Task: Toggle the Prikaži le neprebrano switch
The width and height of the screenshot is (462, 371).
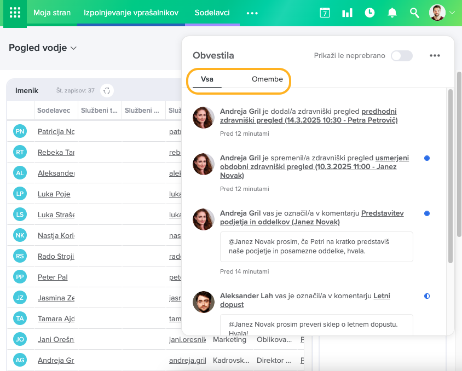Action: click(x=401, y=56)
